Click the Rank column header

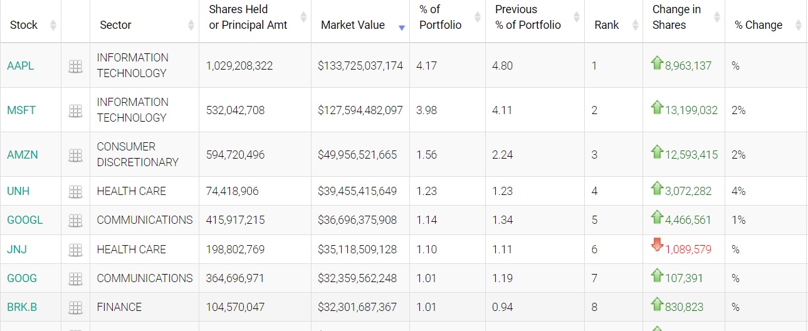point(606,25)
